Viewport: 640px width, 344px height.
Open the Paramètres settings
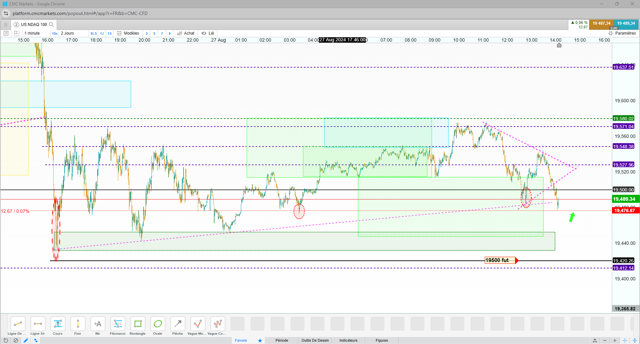[622, 33]
